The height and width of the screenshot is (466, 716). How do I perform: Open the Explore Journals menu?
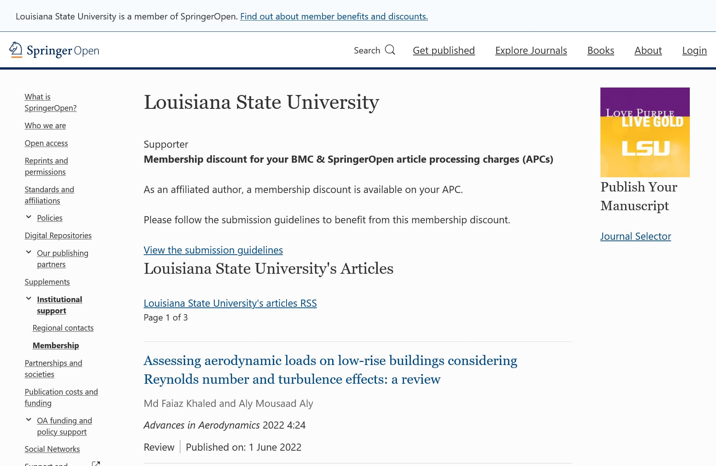point(531,50)
